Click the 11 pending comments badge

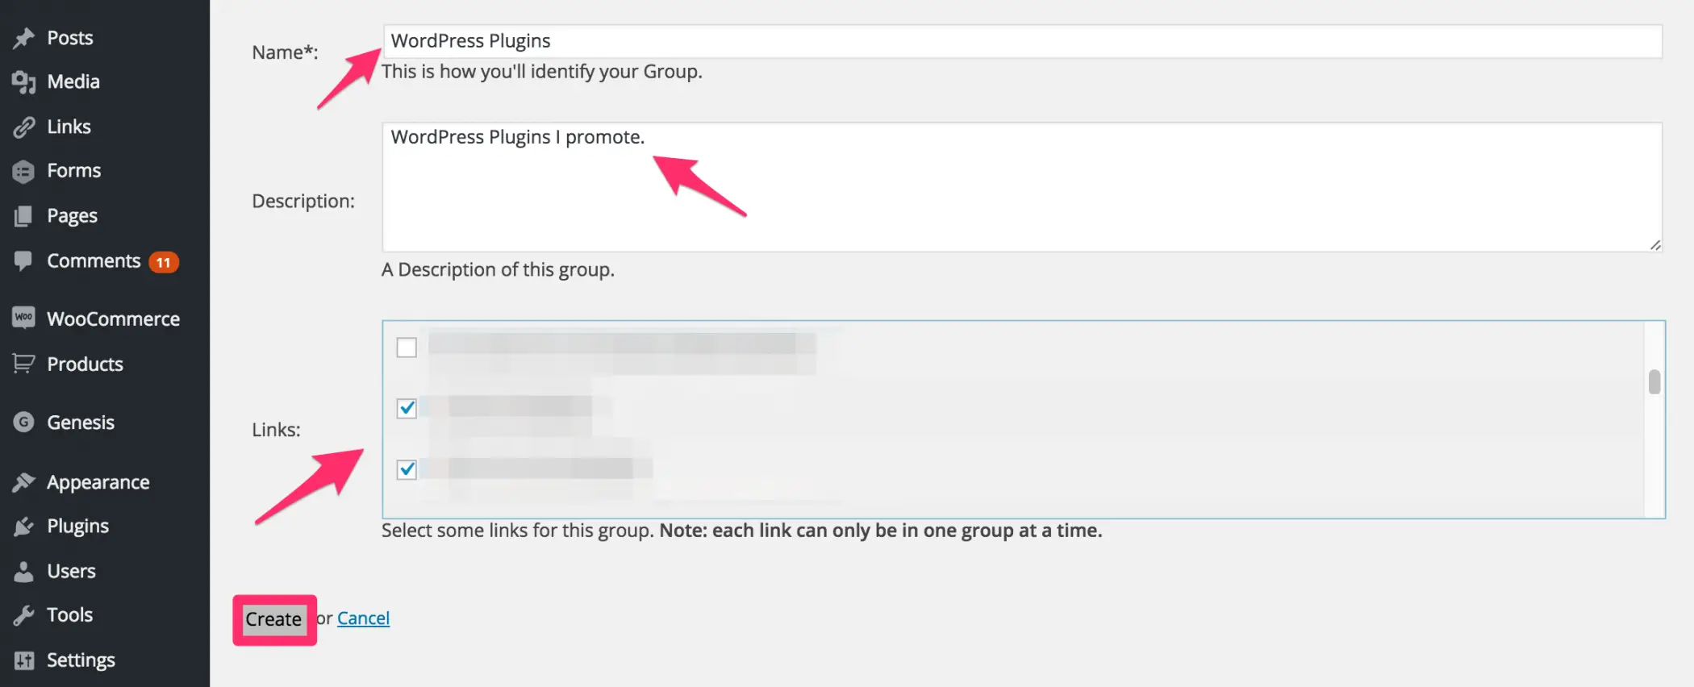tap(164, 262)
